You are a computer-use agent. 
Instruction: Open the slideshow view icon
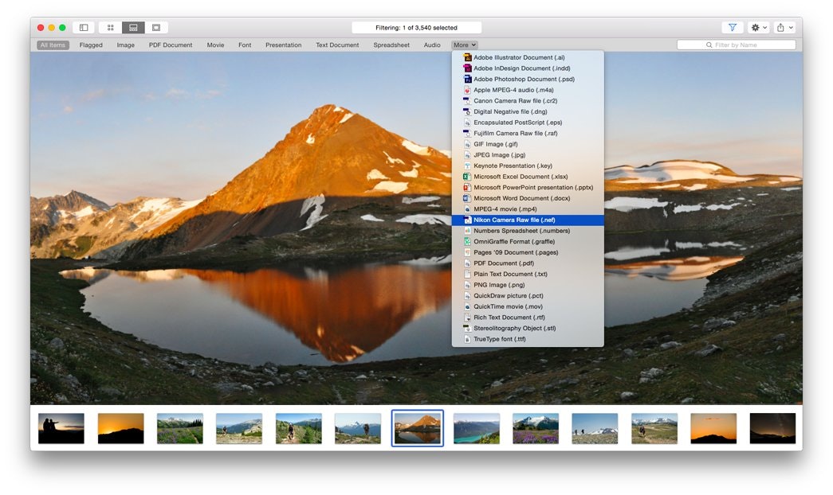(155, 26)
